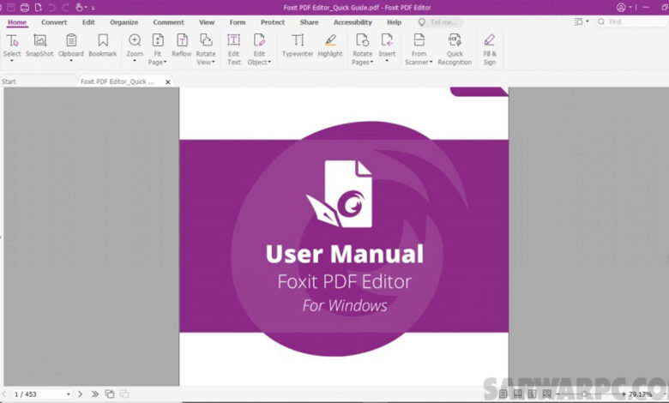Go to the previous page arrow

click(x=4, y=394)
